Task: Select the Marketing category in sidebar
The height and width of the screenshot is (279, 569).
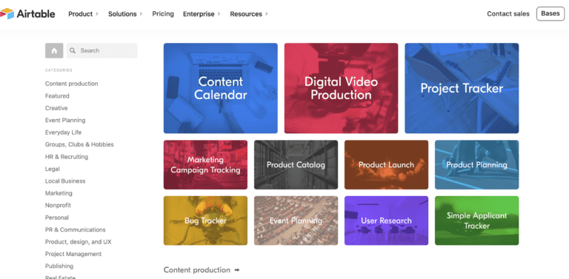Action: 59,193
